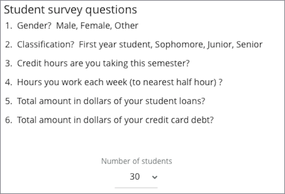Click the First year student option text

pos(115,45)
